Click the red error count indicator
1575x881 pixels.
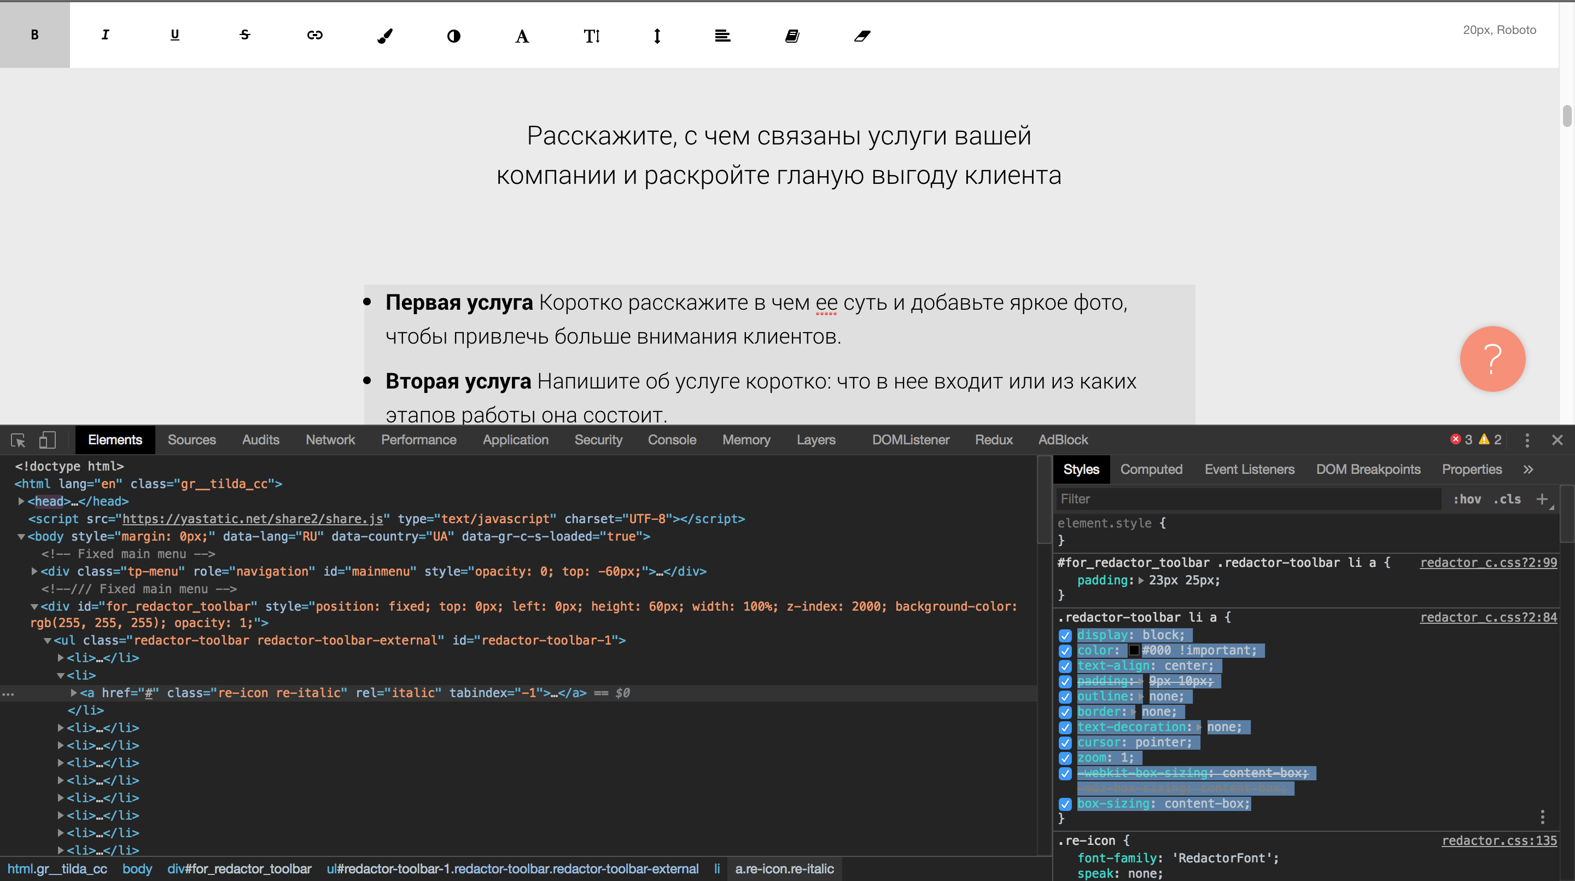pyautogui.click(x=1461, y=439)
